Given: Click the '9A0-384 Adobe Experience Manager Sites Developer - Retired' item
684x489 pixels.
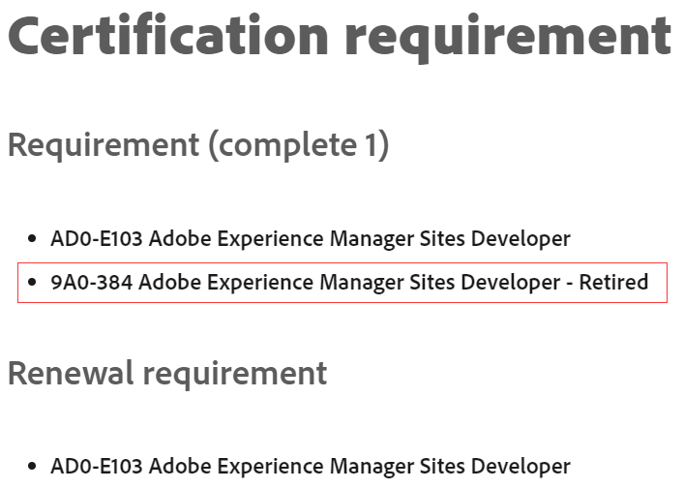Looking at the screenshot, I should [x=349, y=283].
